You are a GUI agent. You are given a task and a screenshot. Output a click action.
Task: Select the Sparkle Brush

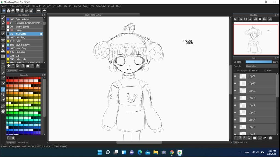click(24, 19)
